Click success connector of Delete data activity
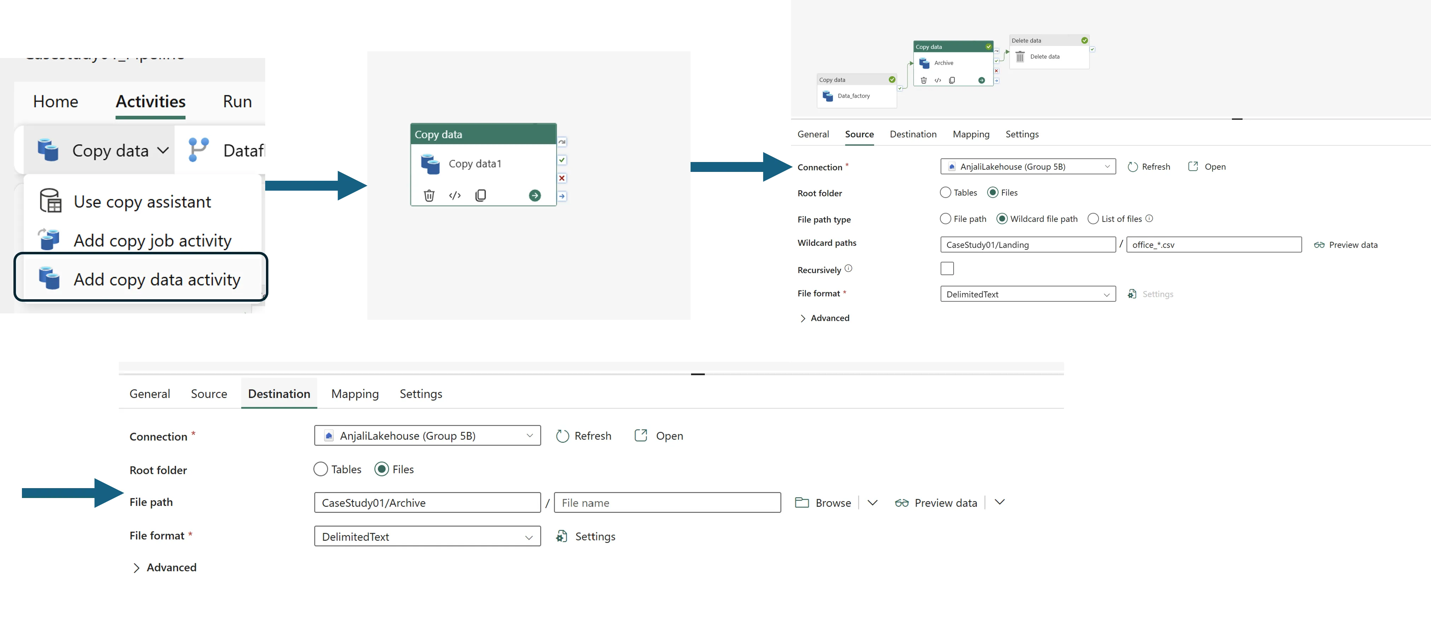This screenshot has height=625, width=1431. (1092, 50)
